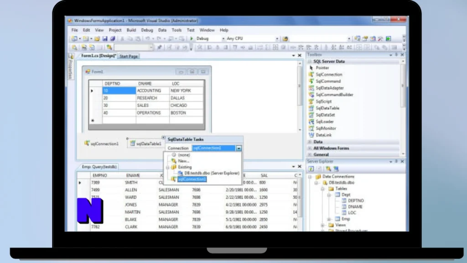Screen dimensions: 467x263
Task: Click the sqlConnection1 component in tray
Action: click(102, 143)
